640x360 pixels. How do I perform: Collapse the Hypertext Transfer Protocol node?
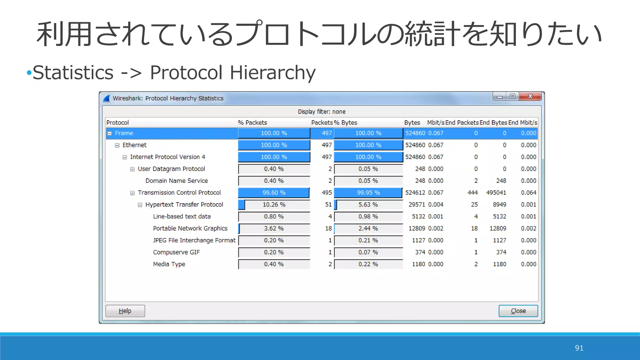coord(140,205)
